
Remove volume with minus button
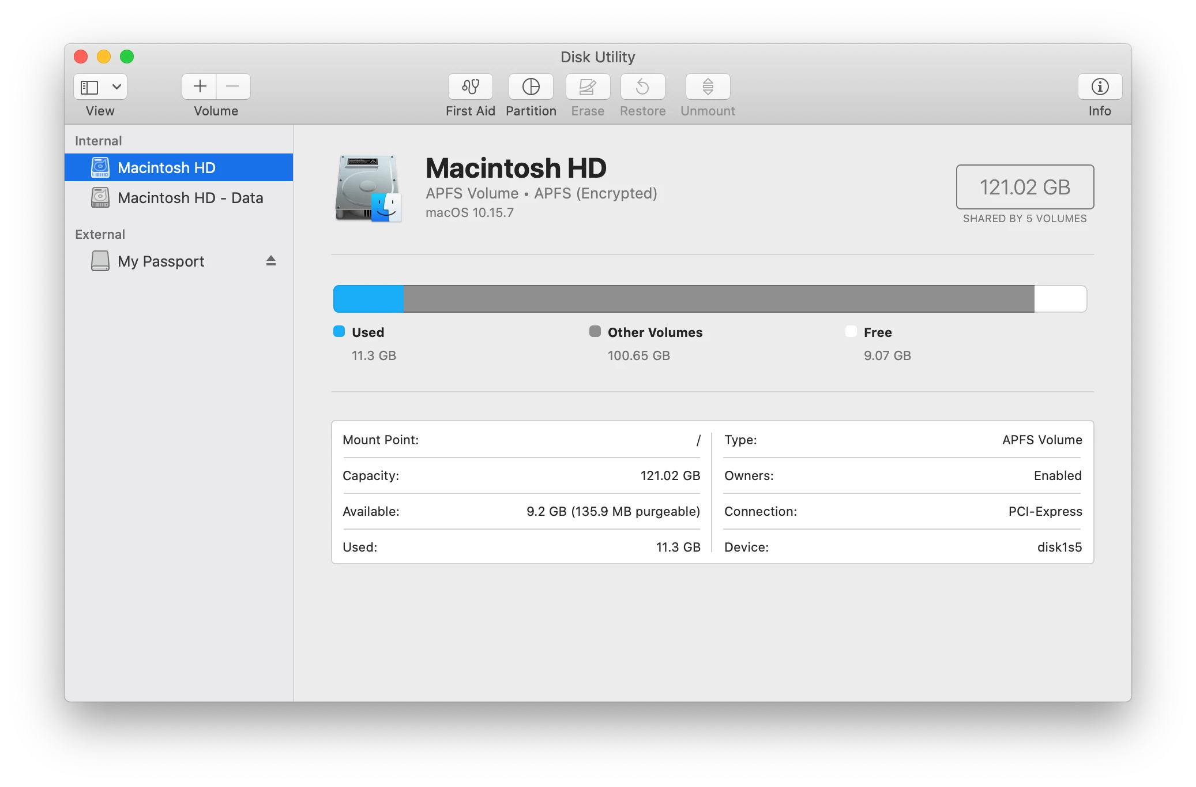tap(233, 87)
